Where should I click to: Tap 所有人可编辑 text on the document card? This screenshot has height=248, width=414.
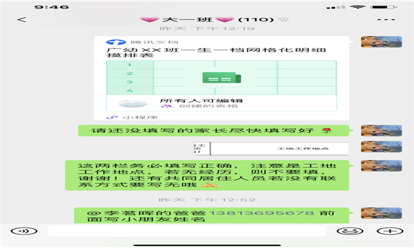click(201, 101)
